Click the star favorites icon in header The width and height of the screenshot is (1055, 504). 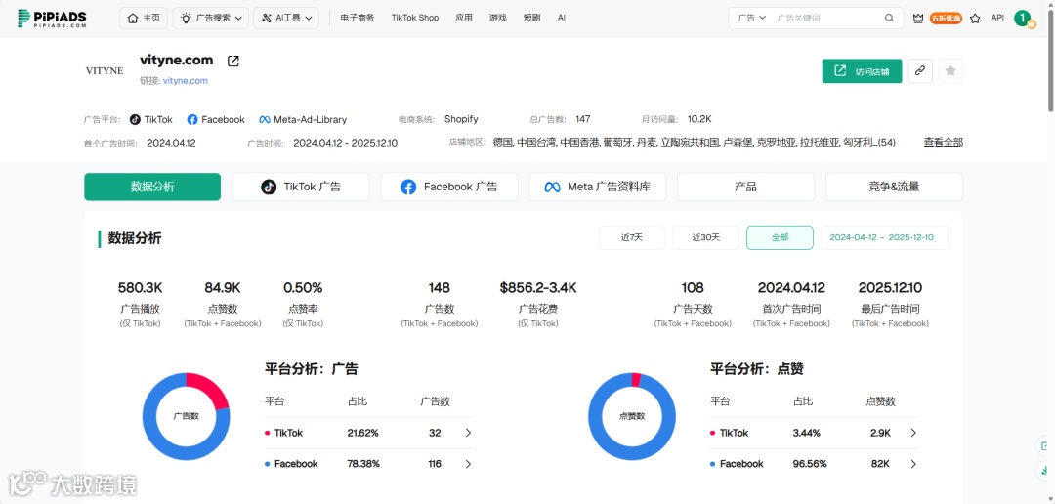pyautogui.click(x=975, y=19)
